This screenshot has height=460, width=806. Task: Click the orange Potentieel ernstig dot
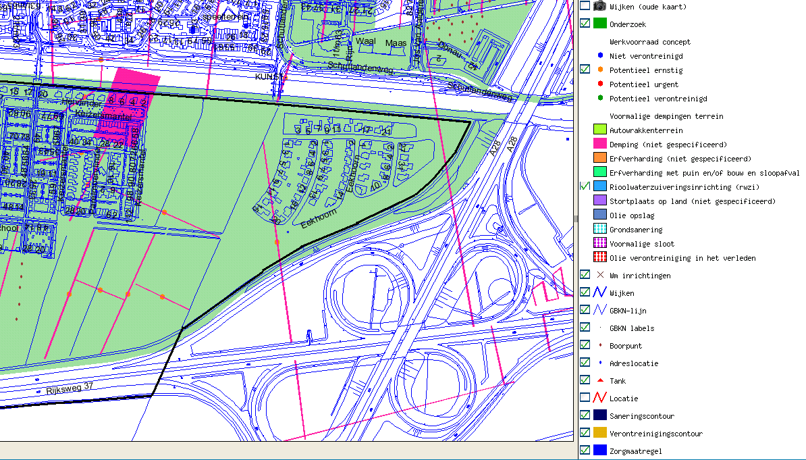pyautogui.click(x=600, y=70)
